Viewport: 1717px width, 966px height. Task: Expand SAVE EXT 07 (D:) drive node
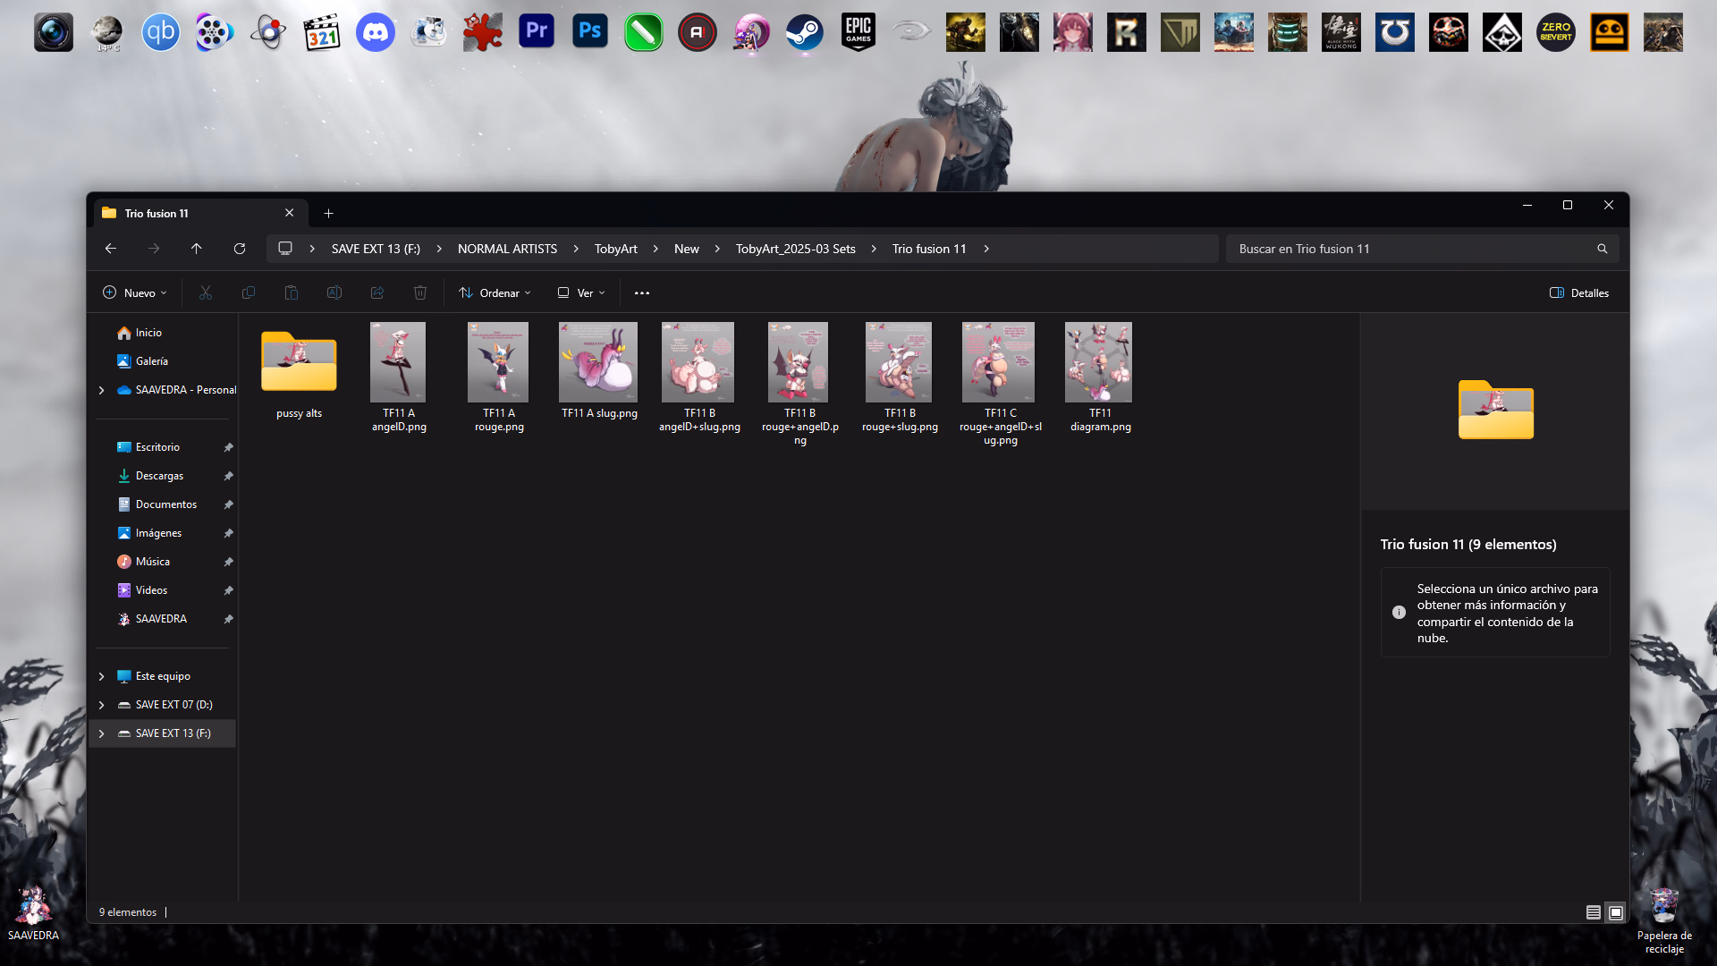101,705
